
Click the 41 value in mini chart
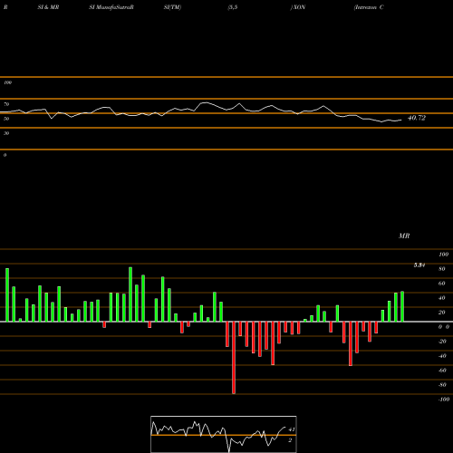[292, 429]
